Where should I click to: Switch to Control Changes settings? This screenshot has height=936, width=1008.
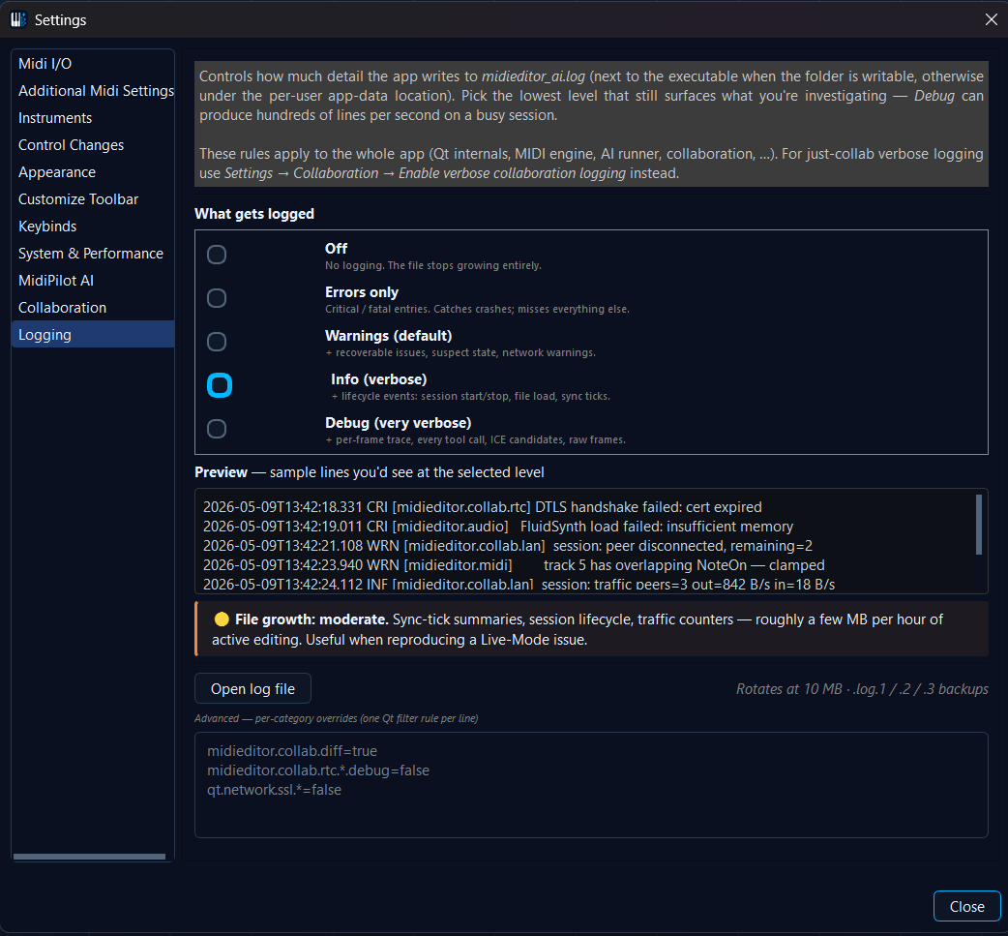coord(93,145)
